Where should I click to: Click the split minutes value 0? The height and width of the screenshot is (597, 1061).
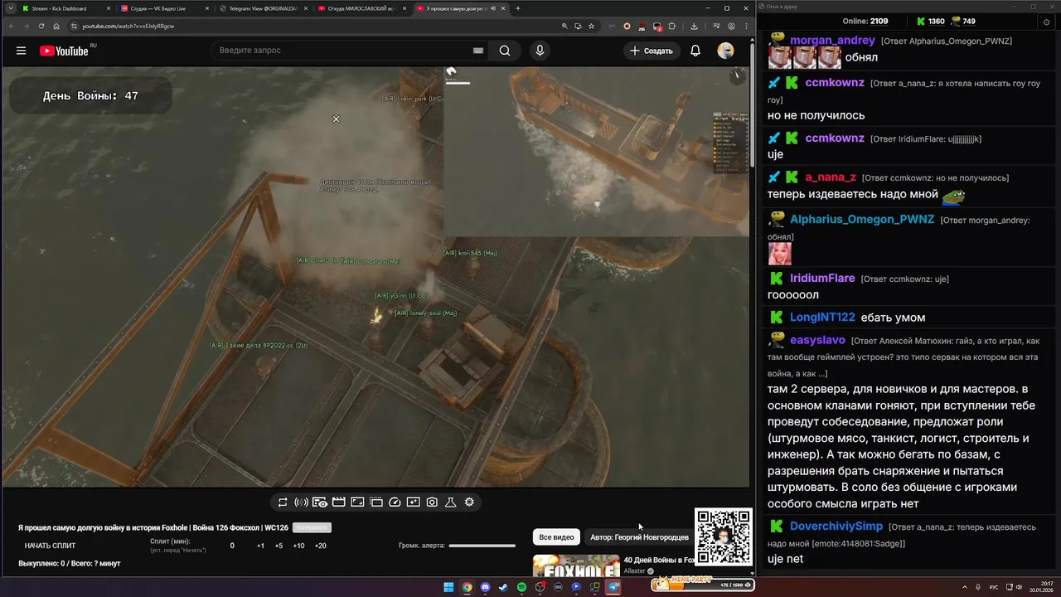(232, 546)
